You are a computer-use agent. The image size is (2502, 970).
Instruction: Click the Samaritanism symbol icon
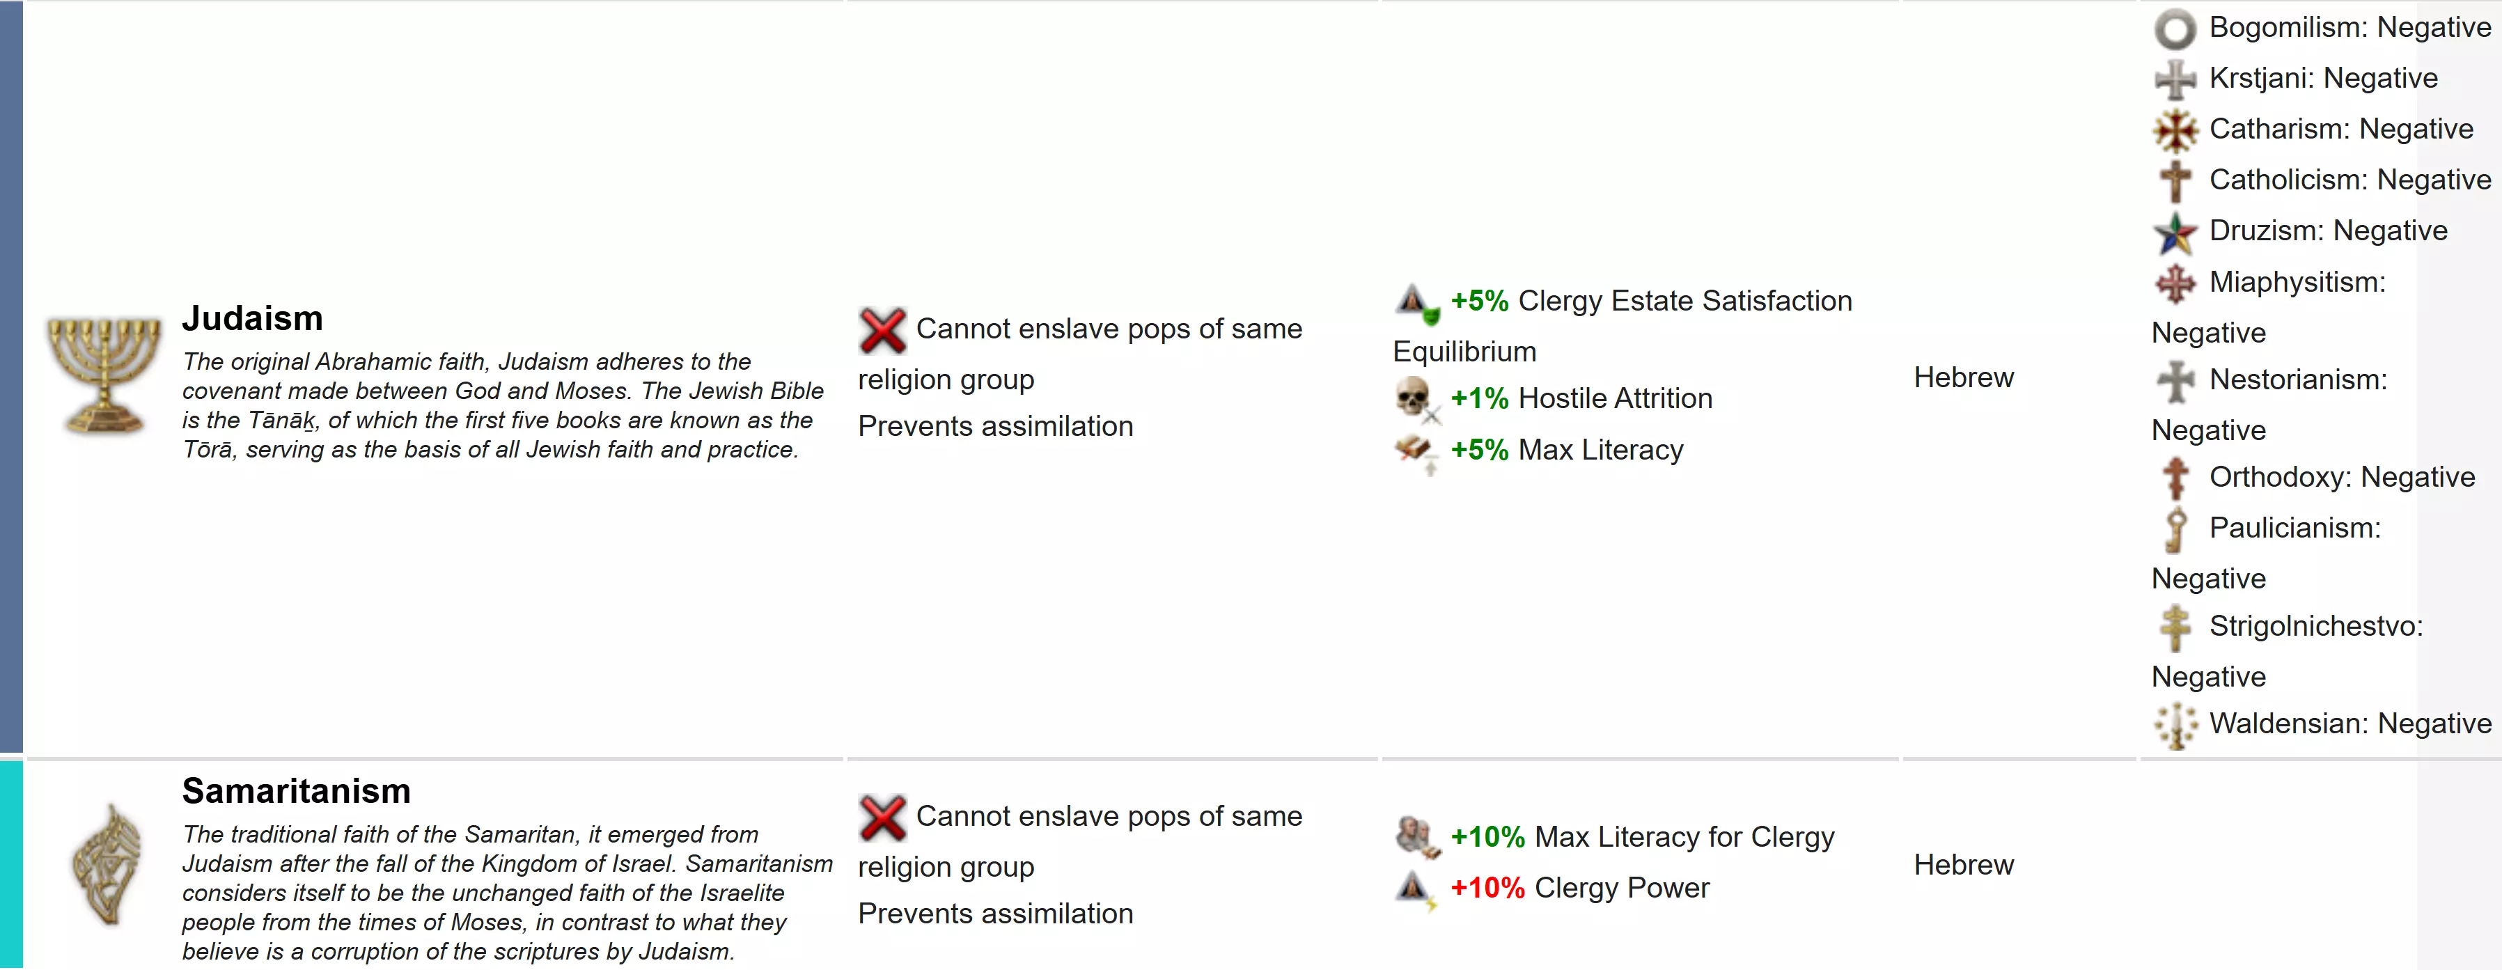(107, 866)
